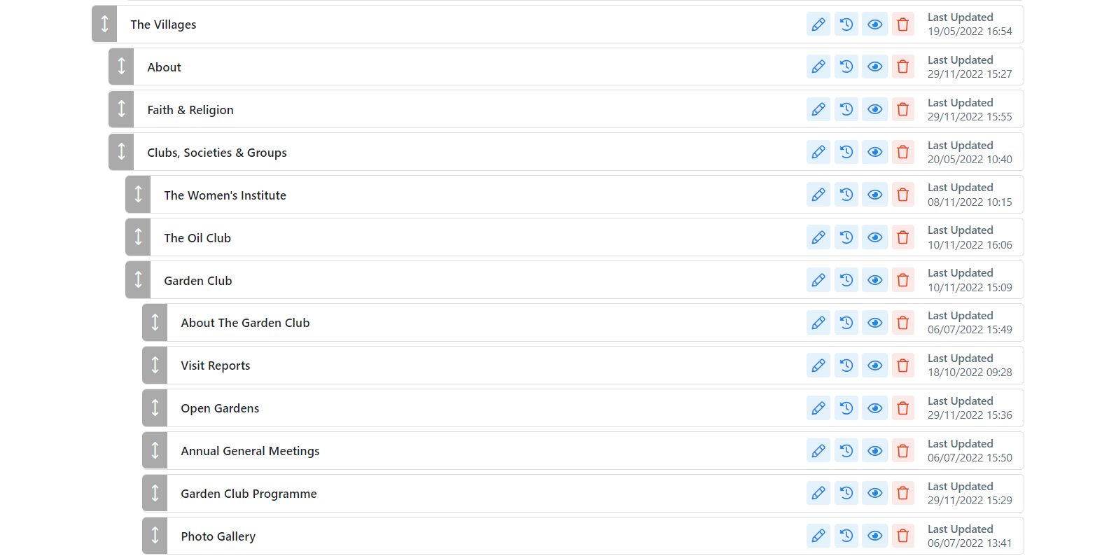Delete Annual General Meetings page
This screenshot has height=556, width=1116.
pyautogui.click(x=903, y=451)
